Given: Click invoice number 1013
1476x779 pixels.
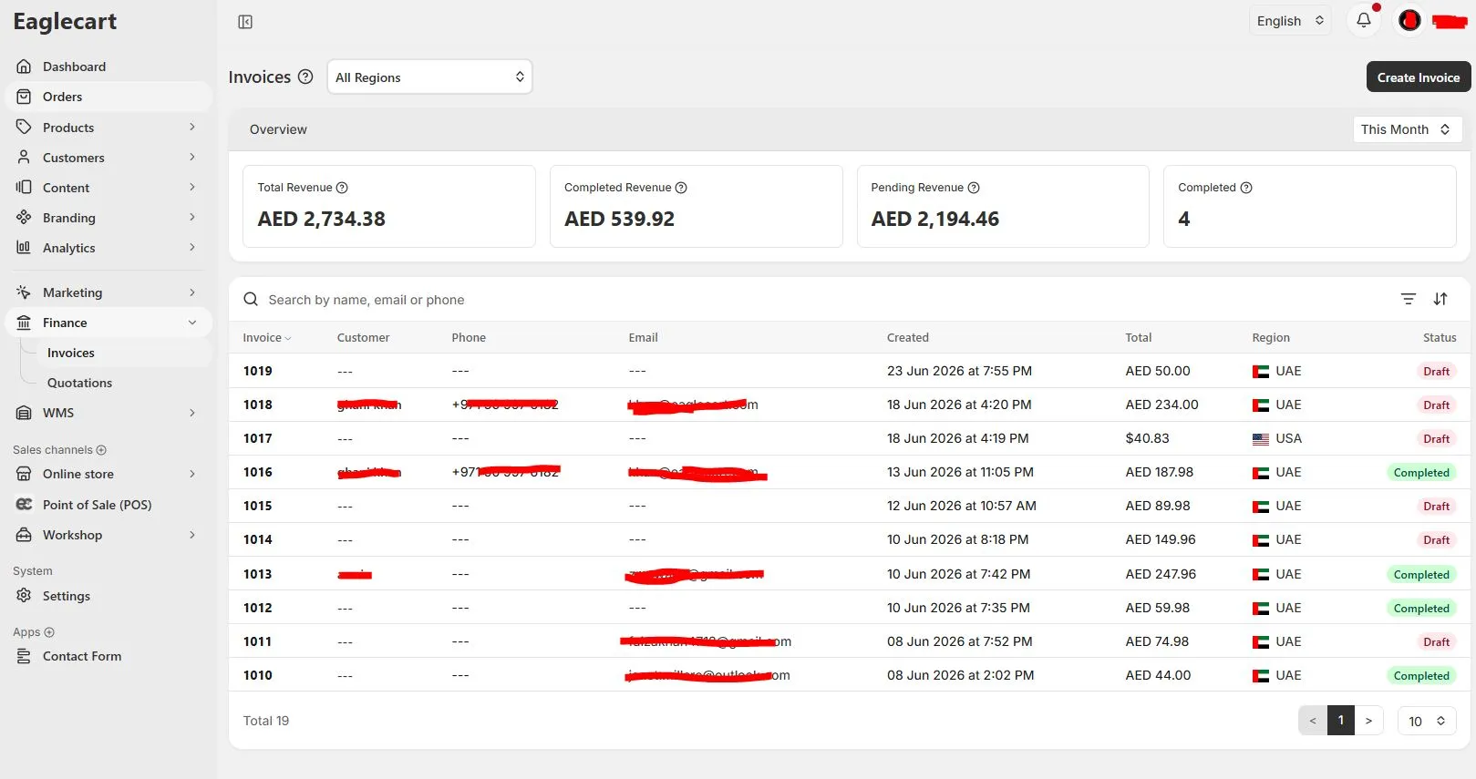Looking at the screenshot, I should pos(258,574).
